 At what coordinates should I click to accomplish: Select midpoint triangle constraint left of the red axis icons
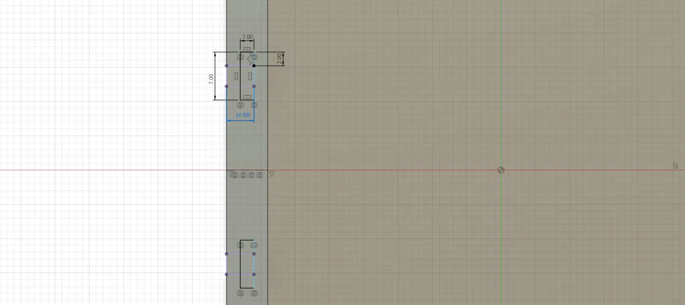(231, 174)
